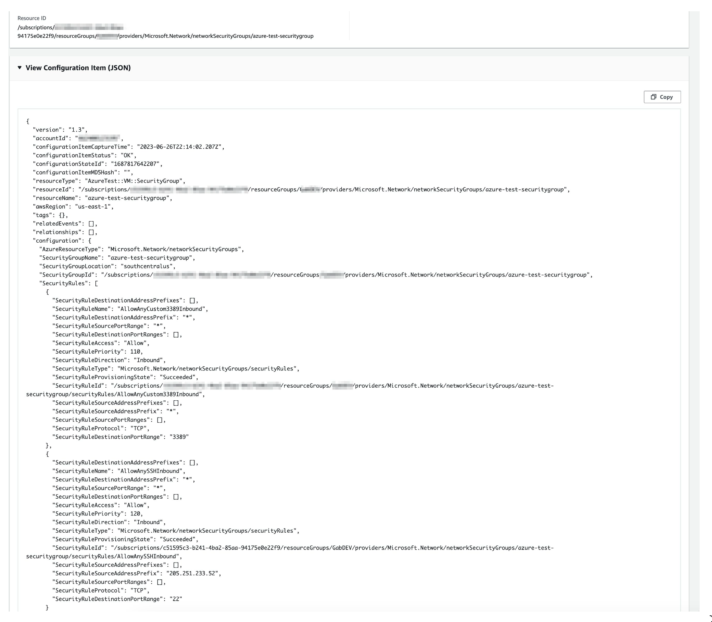
Task: Click the configurationItemCaptureTime timestamp value
Action: (179, 147)
